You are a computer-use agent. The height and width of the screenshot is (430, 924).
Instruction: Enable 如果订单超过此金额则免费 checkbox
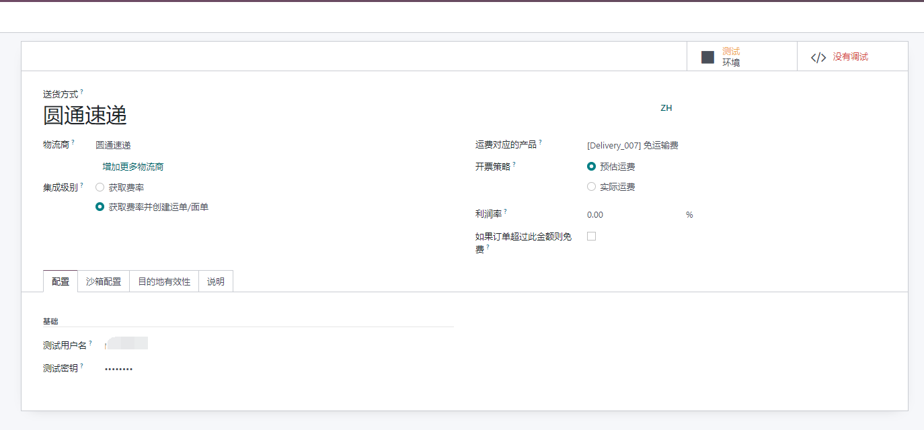coord(591,236)
